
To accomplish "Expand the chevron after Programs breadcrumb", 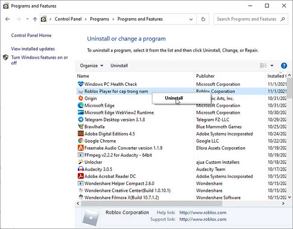I will coord(113,19).
